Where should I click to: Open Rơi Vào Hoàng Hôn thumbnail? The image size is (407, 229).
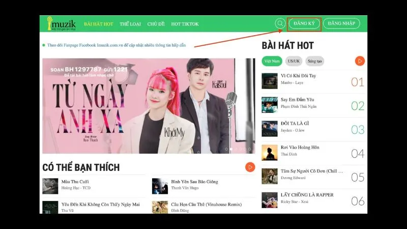coord(270,153)
